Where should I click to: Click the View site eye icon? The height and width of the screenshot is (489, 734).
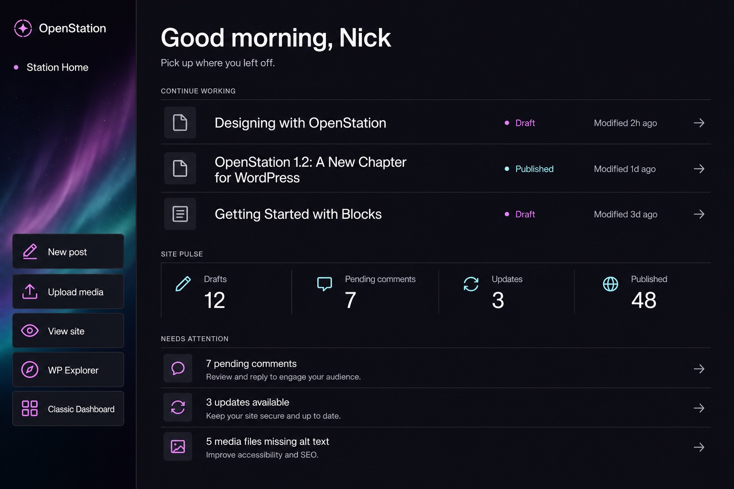point(30,330)
